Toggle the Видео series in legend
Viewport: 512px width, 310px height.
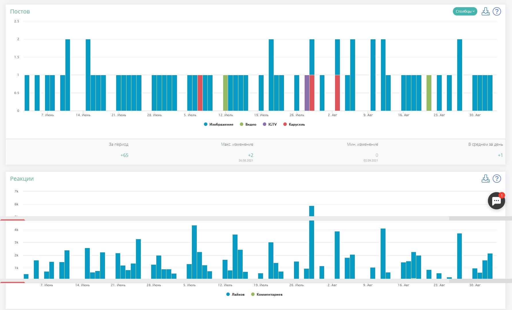coord(248,124)
